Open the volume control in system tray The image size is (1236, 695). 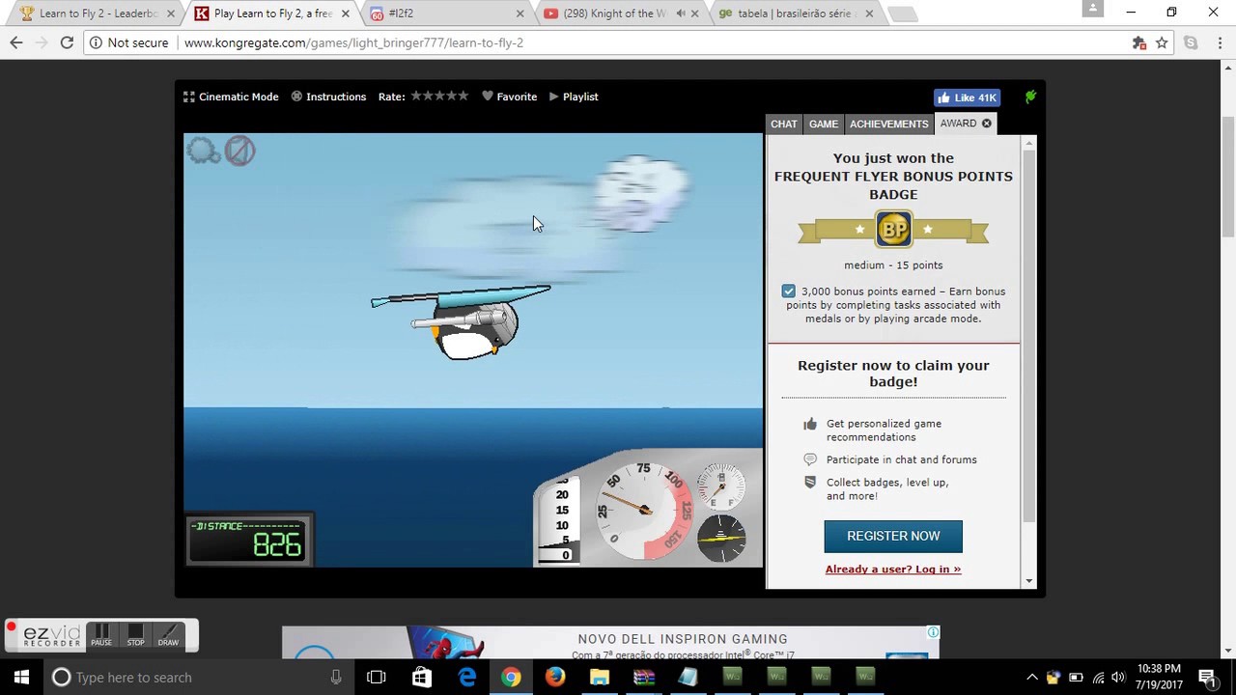click(x=1118, y=677)
